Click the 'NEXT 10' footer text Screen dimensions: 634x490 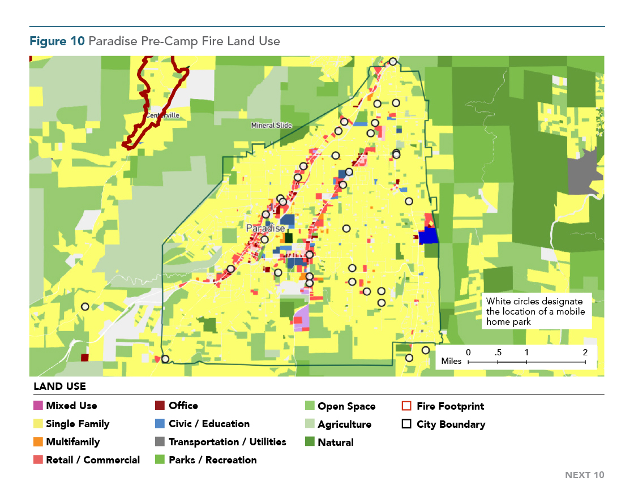click(x=585, y=475)
